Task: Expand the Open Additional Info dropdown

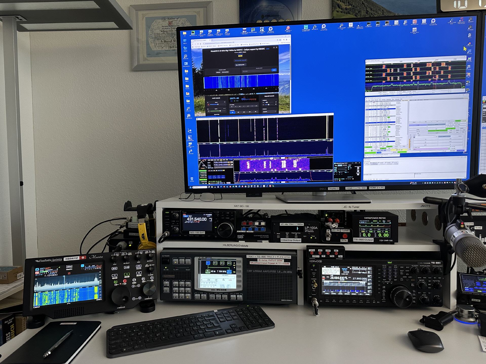Action: (x=240, y=65)
